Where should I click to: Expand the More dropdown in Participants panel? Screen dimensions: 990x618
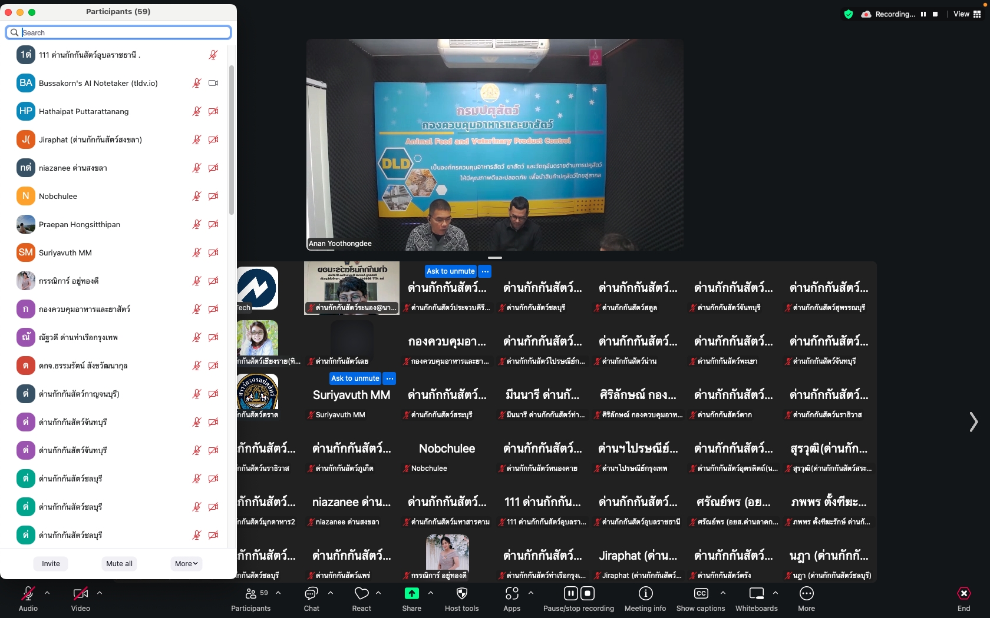pyautogui.click(x=186, y=563)
